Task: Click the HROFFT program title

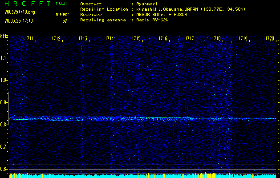Action: (x=28, y=4)
